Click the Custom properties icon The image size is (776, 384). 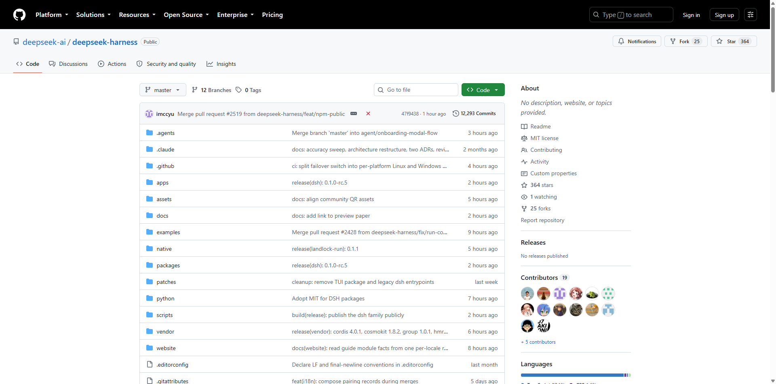coord(524,173)
